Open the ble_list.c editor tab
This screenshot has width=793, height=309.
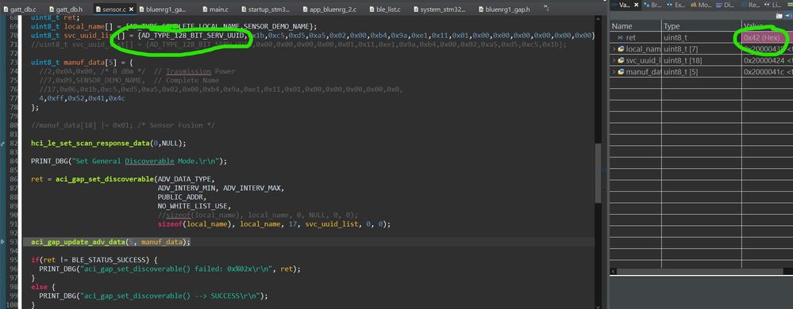pyautogui.click(x=385, y=9)
